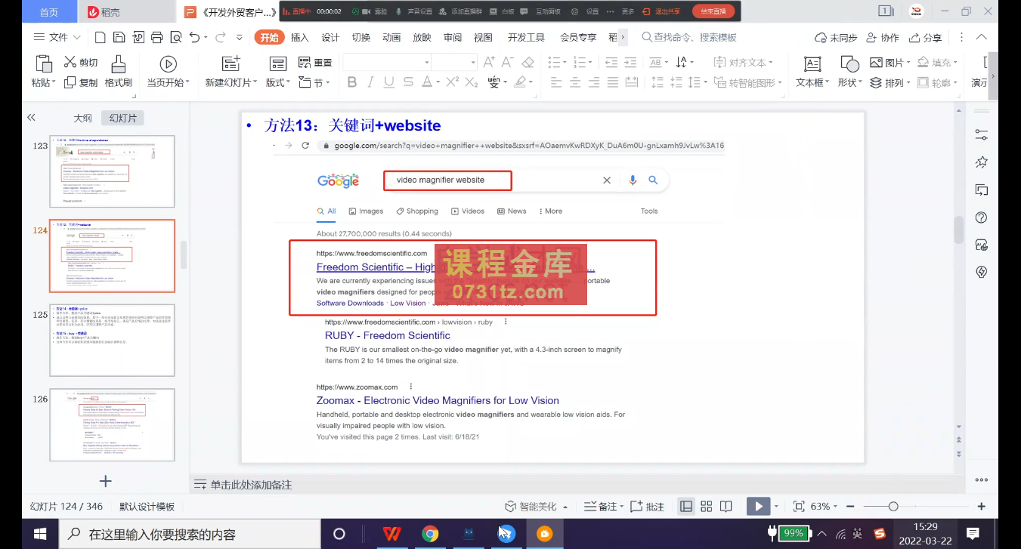Toggle subscript formatting
Image resolution: width=1021 pixels, height=549 pixels.
click(472, 82)
